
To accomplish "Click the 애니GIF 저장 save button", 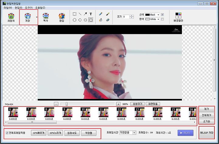I will click(x=207, y=133).
